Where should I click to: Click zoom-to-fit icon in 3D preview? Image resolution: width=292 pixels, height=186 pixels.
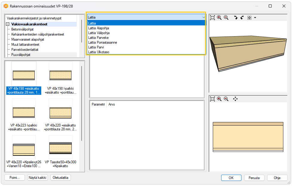[212, 18]
